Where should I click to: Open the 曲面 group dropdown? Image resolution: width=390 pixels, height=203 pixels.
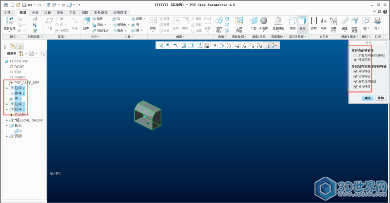(222, 37)
